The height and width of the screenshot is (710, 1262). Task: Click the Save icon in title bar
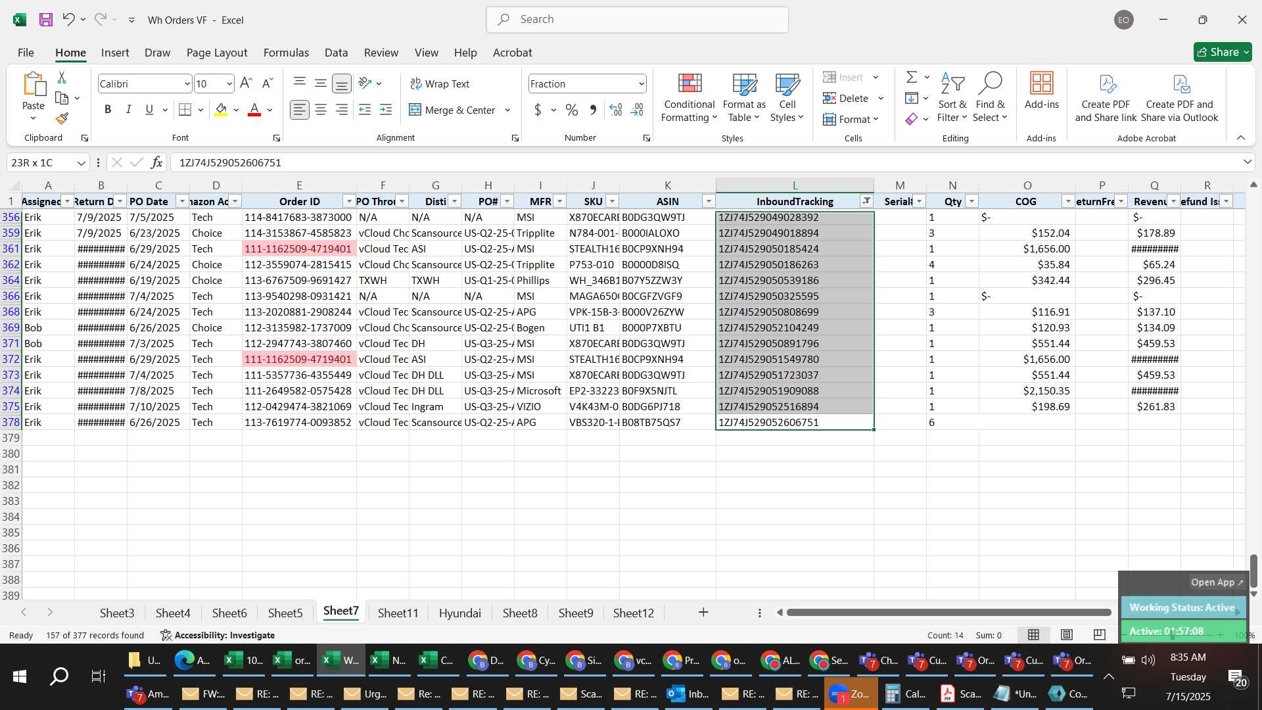(46, 20)
